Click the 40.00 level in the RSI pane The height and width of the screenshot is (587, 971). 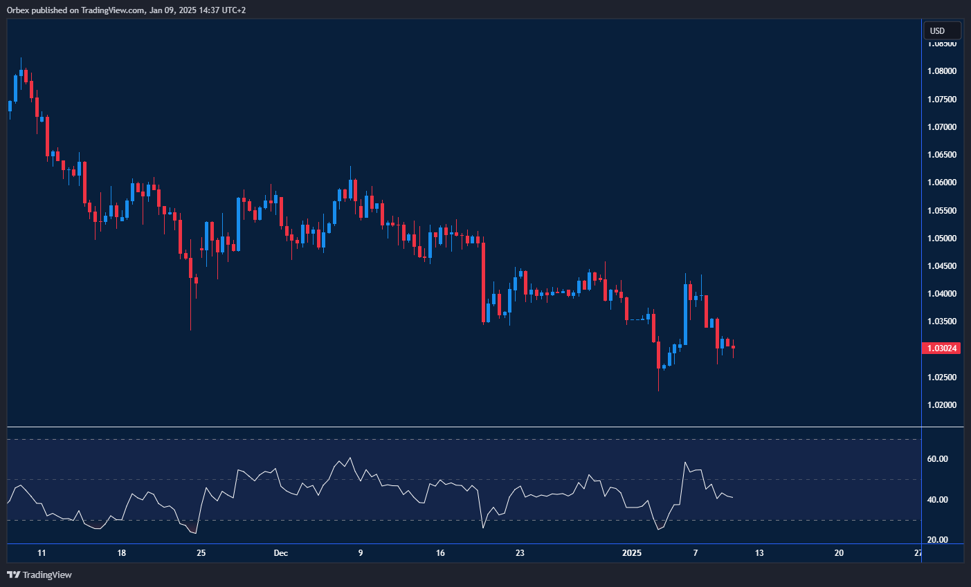tap(939, 499)
